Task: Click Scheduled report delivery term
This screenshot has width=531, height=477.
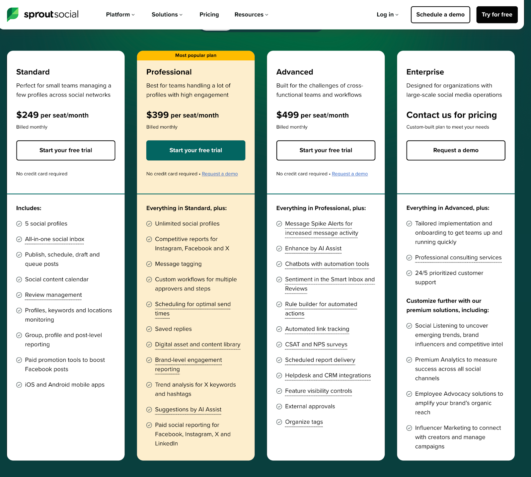Action: point(320,360)
